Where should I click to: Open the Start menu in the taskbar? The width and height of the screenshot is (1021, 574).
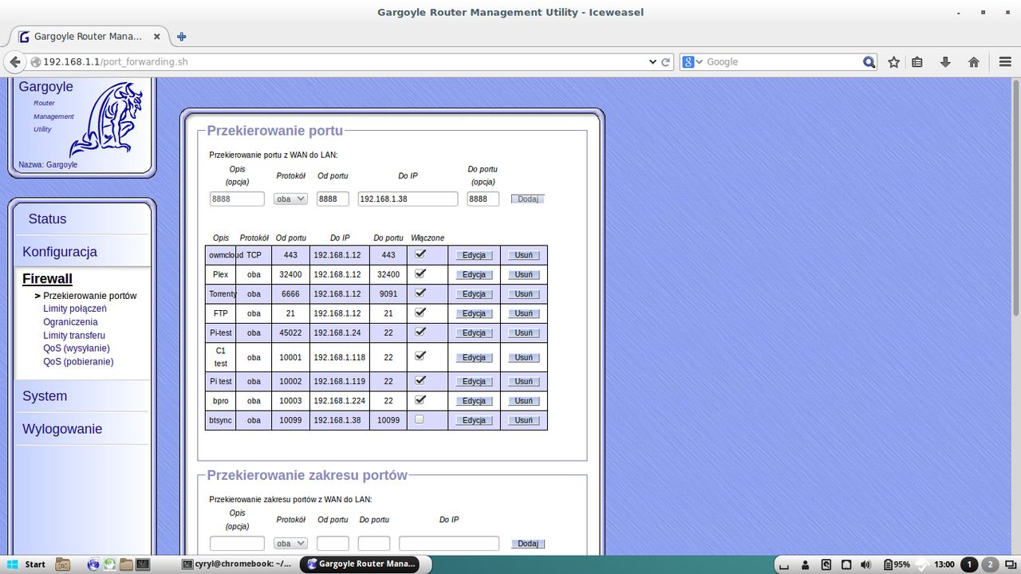tap(26, 564)
